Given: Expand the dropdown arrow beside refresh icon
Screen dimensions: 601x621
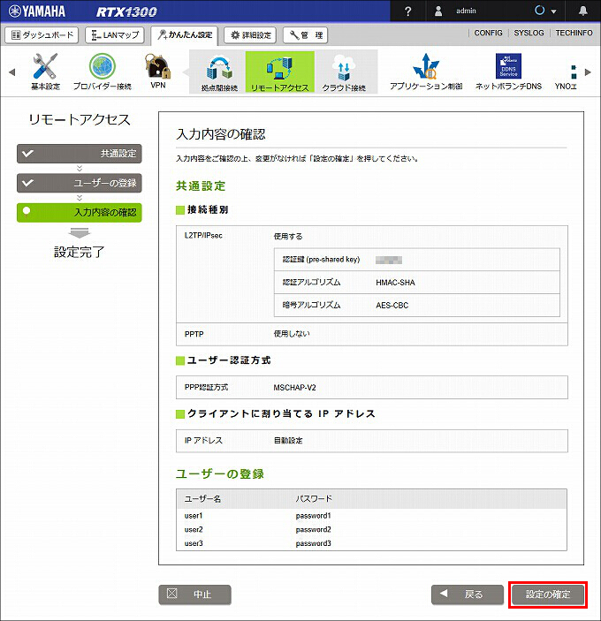Looking at the screenshot, I should pos(553,11).
